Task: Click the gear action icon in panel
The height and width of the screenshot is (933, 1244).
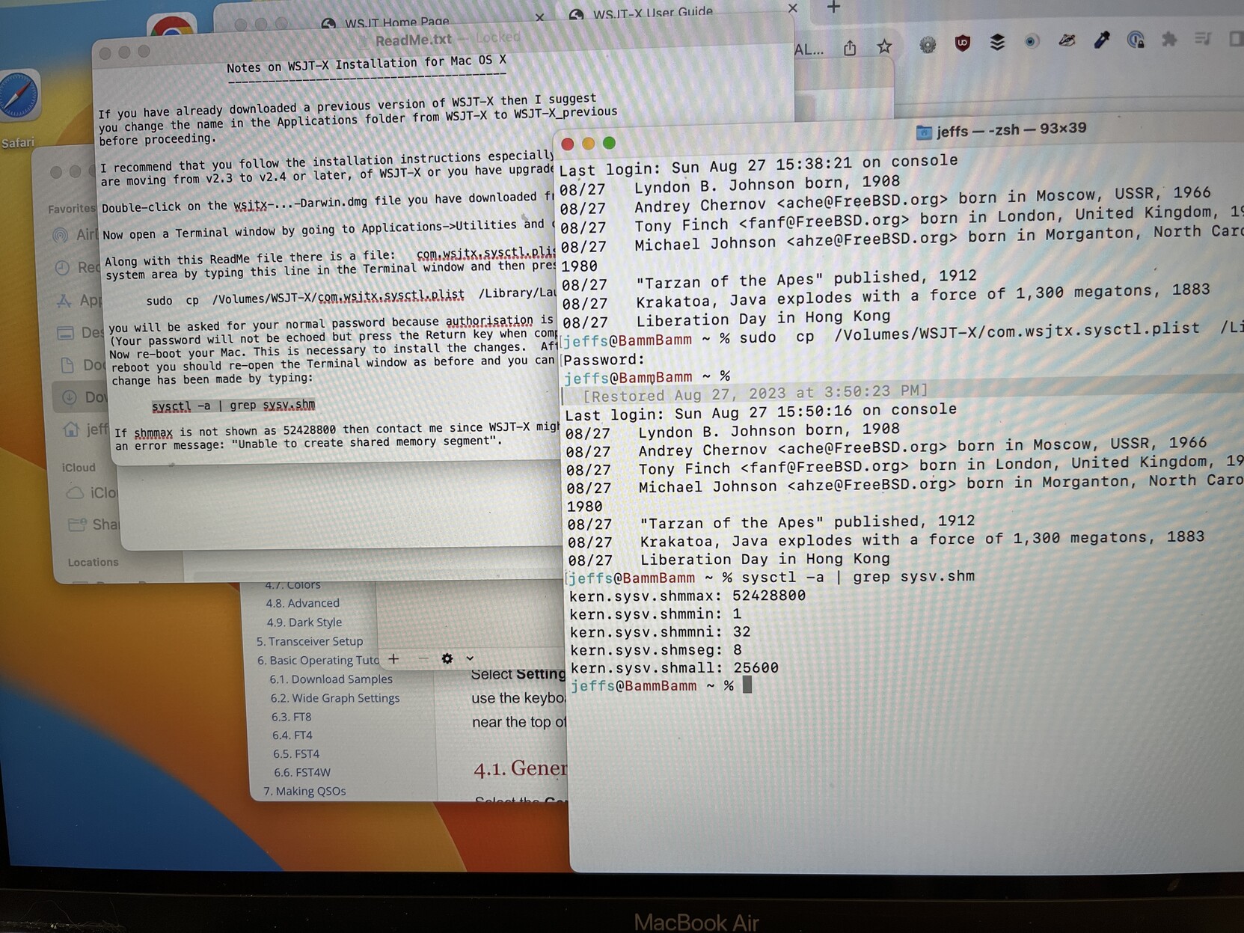Action: click(x=447, y=658)
